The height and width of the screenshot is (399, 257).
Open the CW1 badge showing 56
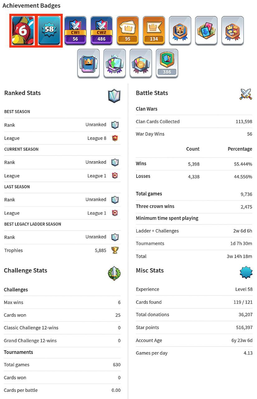75,31
